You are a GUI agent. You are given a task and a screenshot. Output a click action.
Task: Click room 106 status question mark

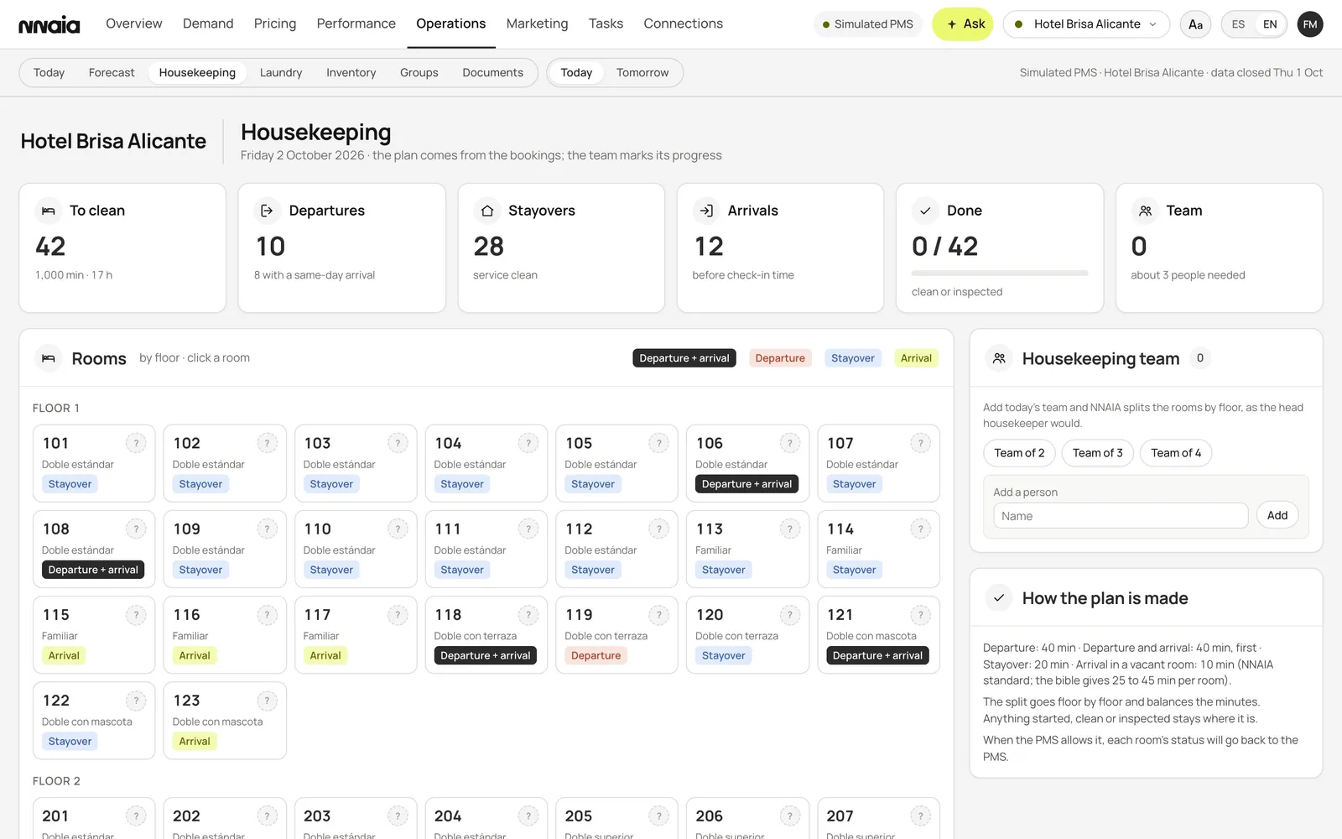coord(789,443)
